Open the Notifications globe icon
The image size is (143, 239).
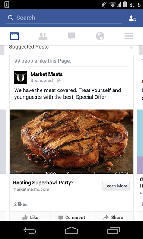coord(100,36)
